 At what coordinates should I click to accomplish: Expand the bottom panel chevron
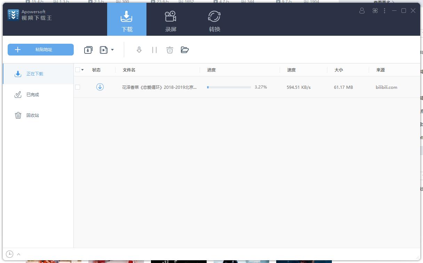click(18, 254)
